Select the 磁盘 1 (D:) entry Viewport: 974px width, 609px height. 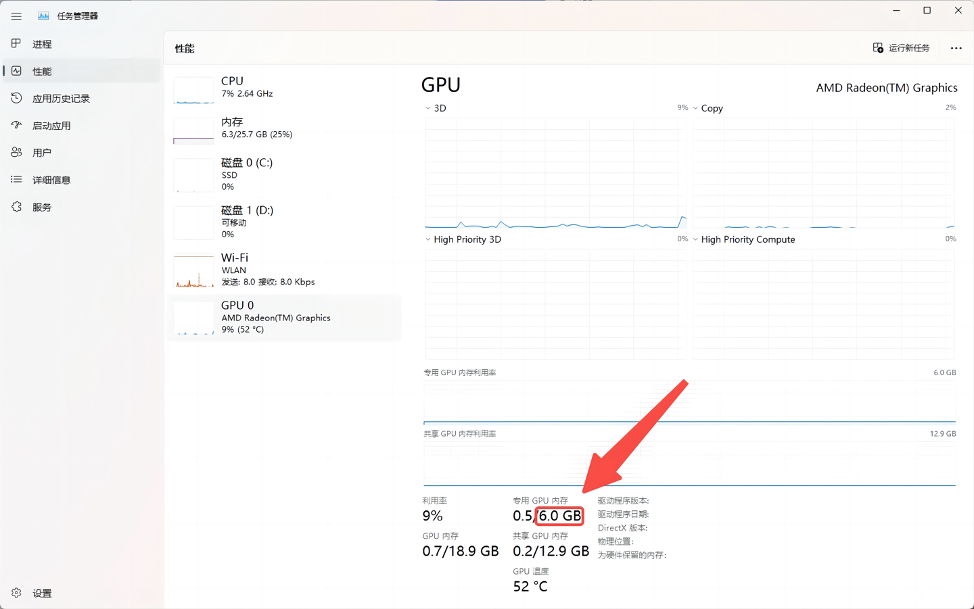(285, 222)
